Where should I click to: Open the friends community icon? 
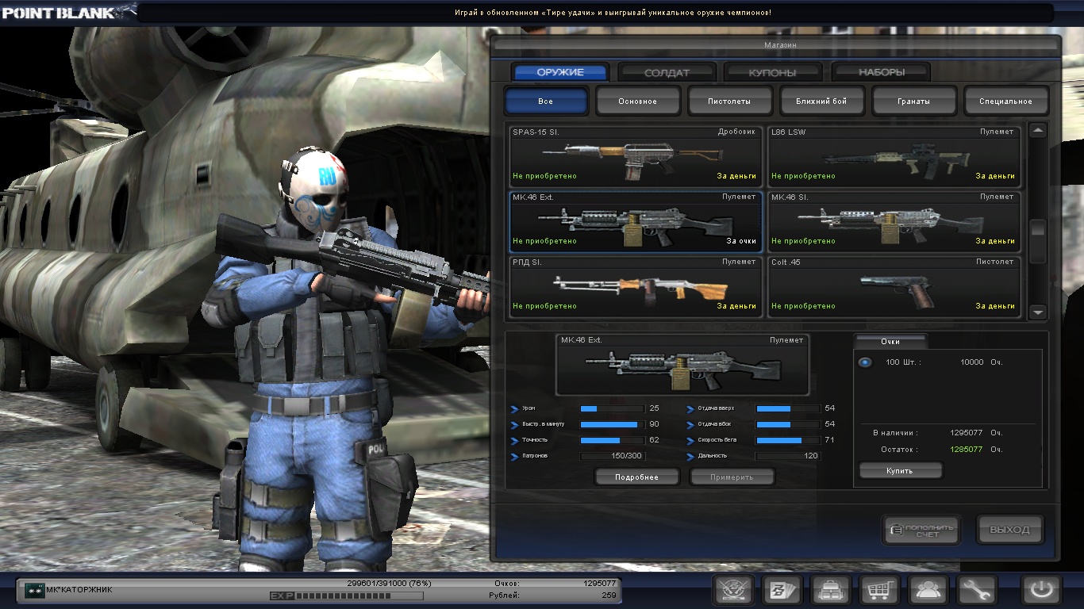point(928,590)
